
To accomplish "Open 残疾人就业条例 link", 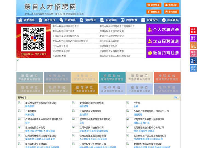I will (x=60, y=46).
